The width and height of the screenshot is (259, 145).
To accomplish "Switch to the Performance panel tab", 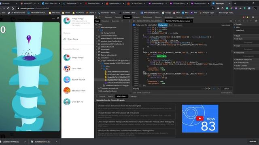I will coord(147,17).
